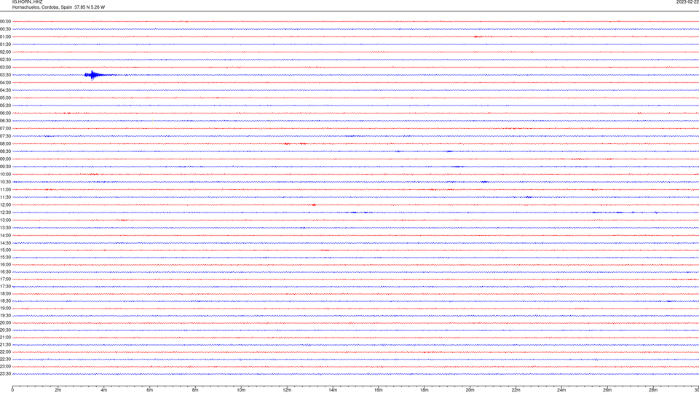This screenshot has width=699, height=393.
Task: Click the 16:00 row label
Action: click(5, 265)
